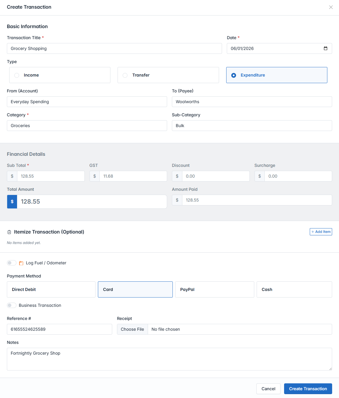Viewport: 339px width, 398px height.
Task: Choose Direct Debit payment method
Action: pyautogui.click(x=51, y=289)
